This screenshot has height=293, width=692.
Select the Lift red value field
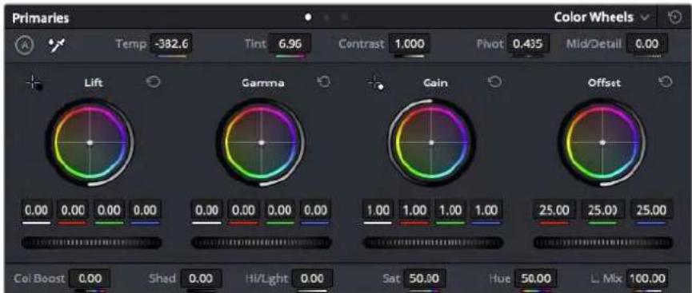click(x=72, y=210)
